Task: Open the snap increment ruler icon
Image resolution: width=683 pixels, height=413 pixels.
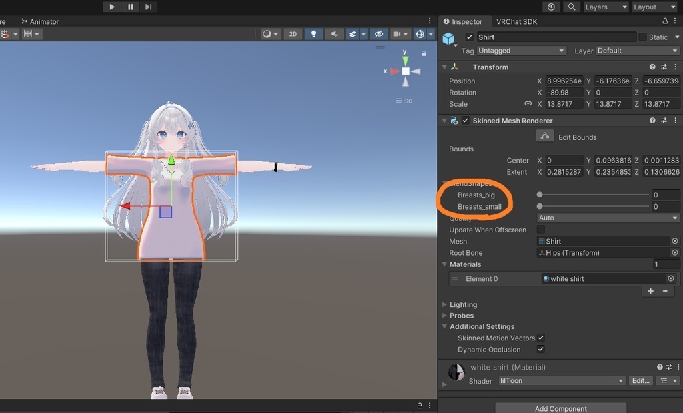Action: (28, 33)
